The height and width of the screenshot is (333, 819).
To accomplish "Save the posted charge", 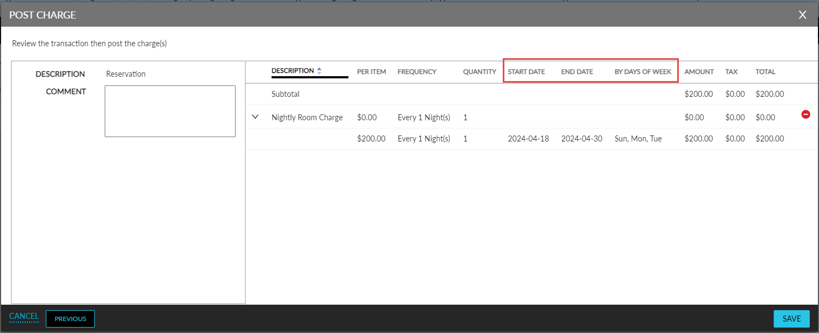I will 792,319.
